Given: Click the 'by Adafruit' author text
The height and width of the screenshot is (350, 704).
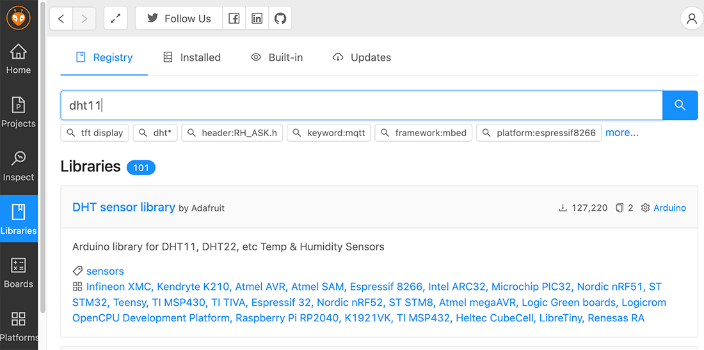Looking at the screenshot, I should pyautogui.click(x=202, y=208).
